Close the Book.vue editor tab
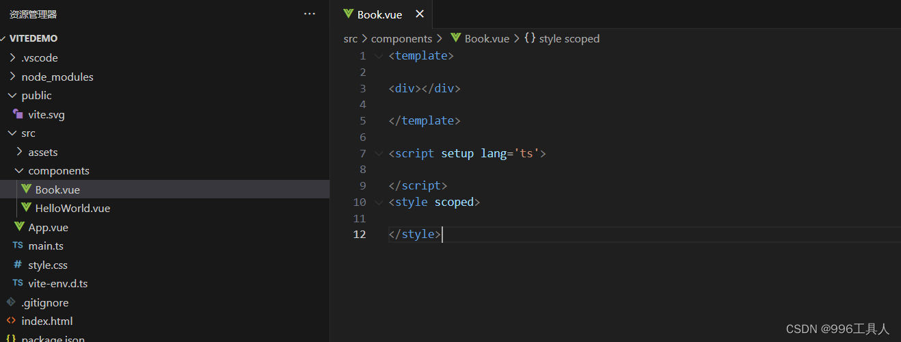Viewport: 901px width, 342px height. coord(420,14)
